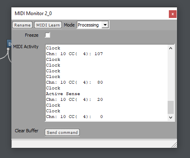Image resolution: width=190 pixels, height=158 pixels.
Task: Click the CC value 107 log line
Action: point(74,54)
